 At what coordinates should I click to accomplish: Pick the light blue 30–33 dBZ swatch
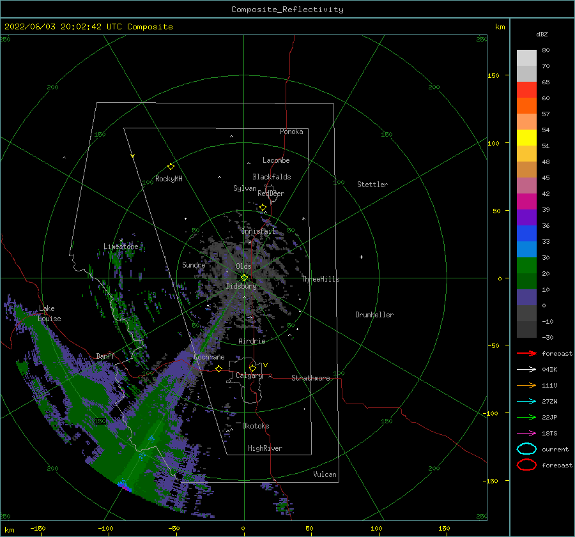[x=526, y=249]
